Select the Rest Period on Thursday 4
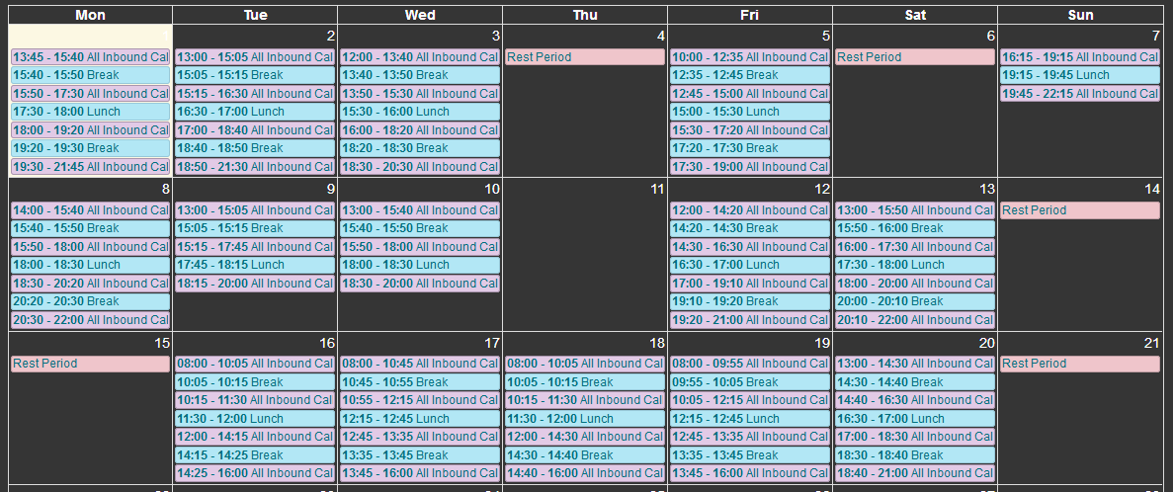The width and height of the screenshot is (1173, 492). click(585, 57)
